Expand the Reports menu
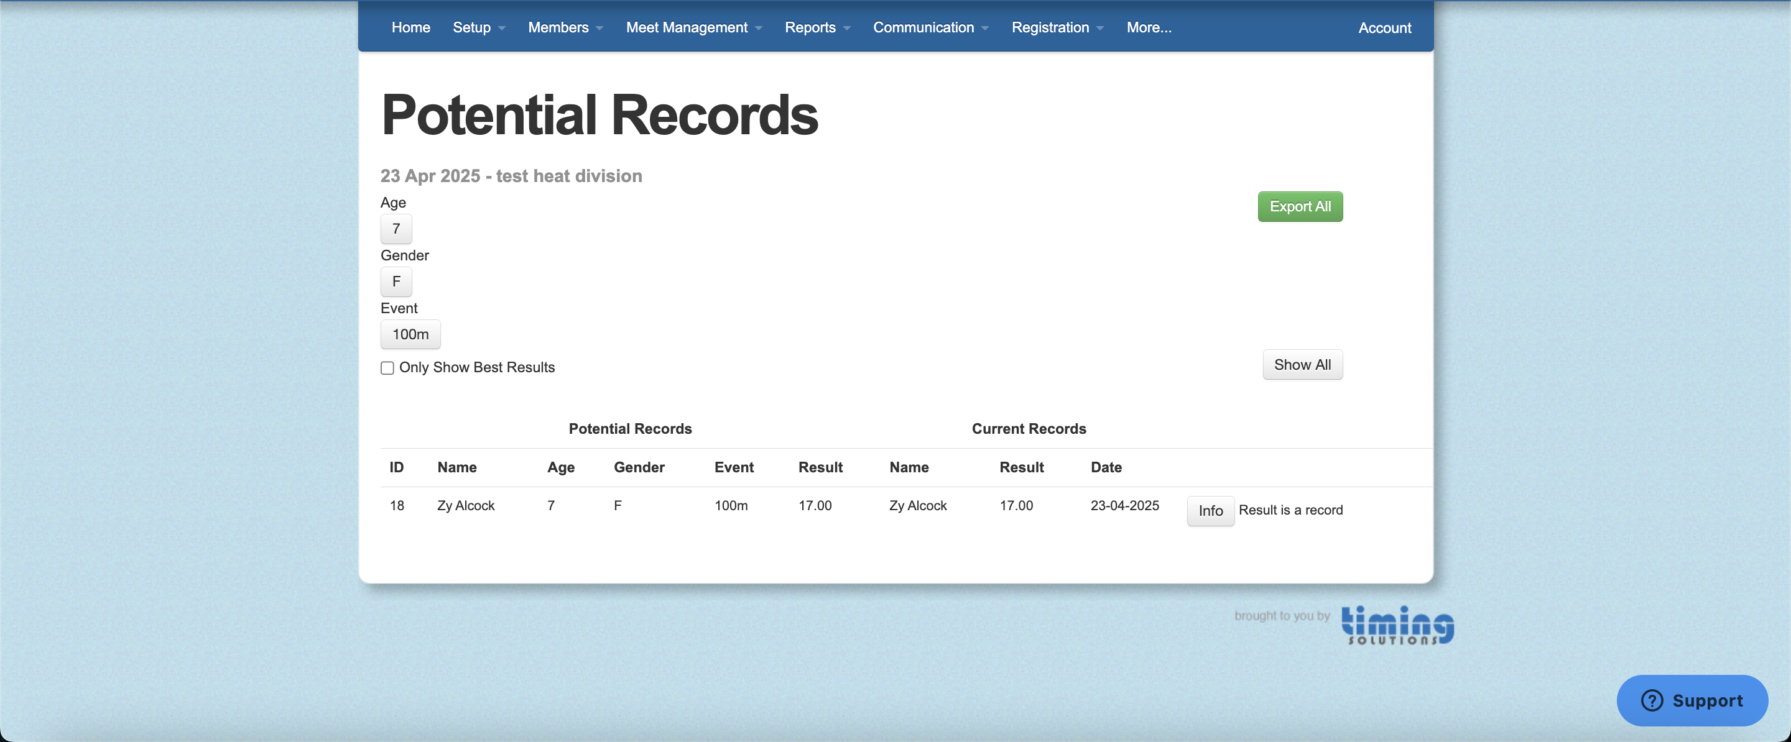 pyautogui.click(x=818, y=27)
